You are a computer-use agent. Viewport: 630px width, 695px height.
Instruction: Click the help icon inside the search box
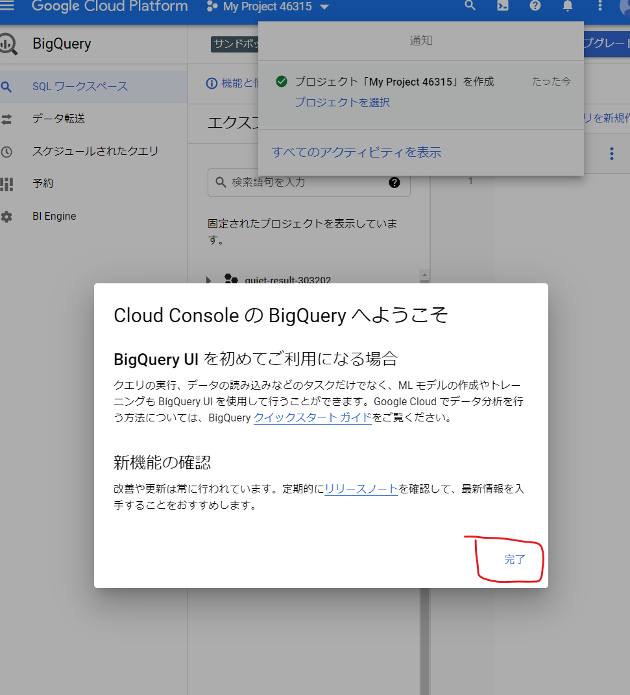tap(394, 183)
